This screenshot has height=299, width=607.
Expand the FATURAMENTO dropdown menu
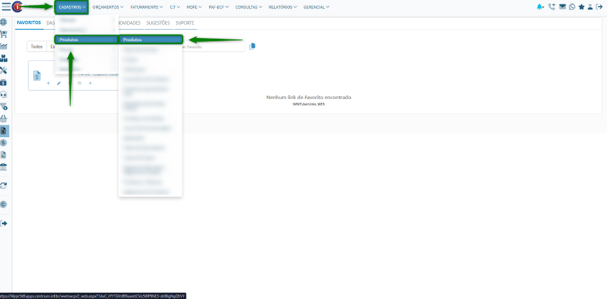146,7
